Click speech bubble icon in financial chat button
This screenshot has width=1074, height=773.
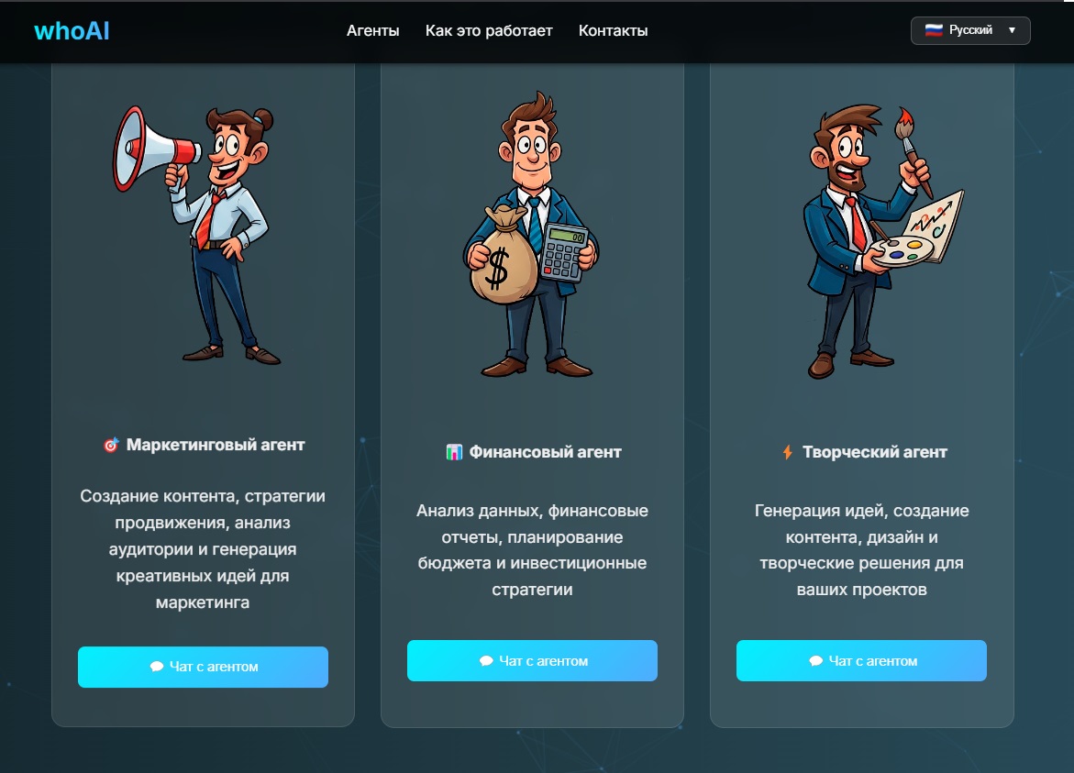click(x=486, y=661)
